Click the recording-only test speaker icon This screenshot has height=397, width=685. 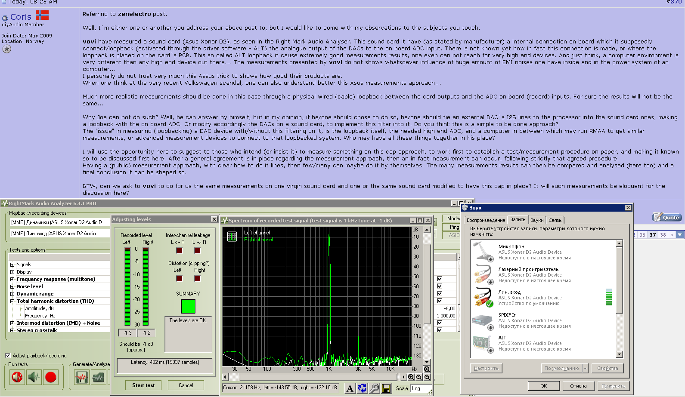[34, 377]
